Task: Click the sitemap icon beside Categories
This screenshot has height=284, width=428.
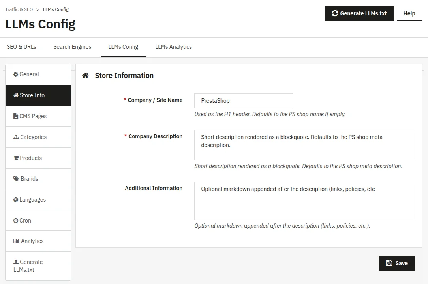Action: click(x=16, y=137)
